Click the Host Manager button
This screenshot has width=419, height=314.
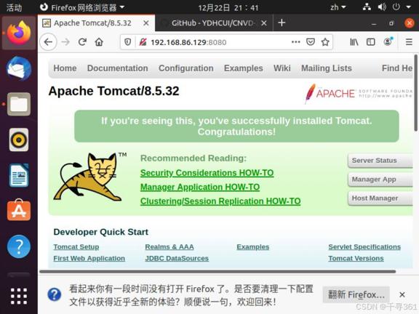tap(380, 198)
